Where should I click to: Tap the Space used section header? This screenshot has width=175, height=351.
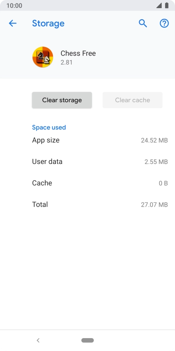(49, 128)
